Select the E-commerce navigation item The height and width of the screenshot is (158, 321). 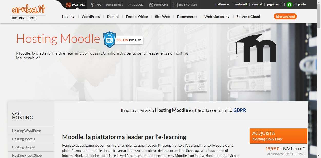pos(187,16)
